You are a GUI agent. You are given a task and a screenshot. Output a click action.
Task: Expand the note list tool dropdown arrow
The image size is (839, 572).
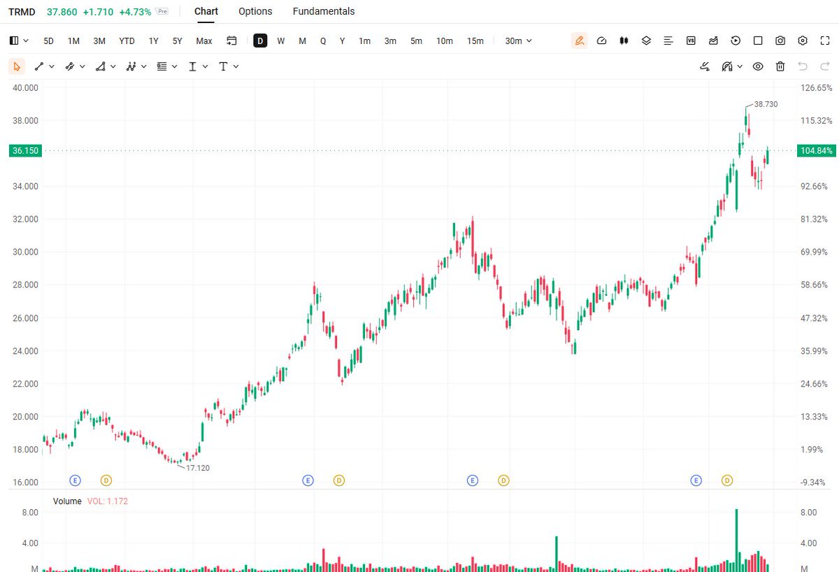coord(174,66)
